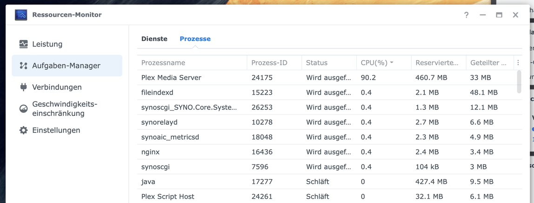Switch to the Dienste tab
The image size is (534, 203).
154,39
